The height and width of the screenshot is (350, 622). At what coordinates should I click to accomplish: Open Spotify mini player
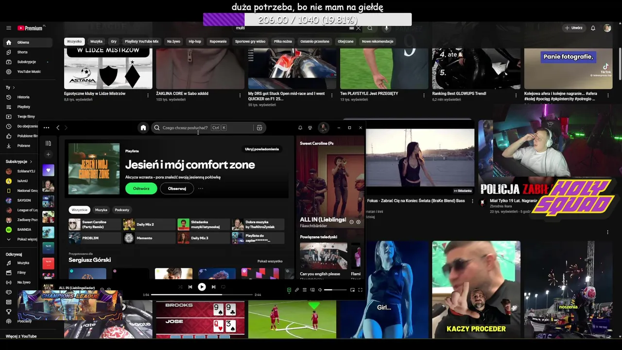[352, 290]
